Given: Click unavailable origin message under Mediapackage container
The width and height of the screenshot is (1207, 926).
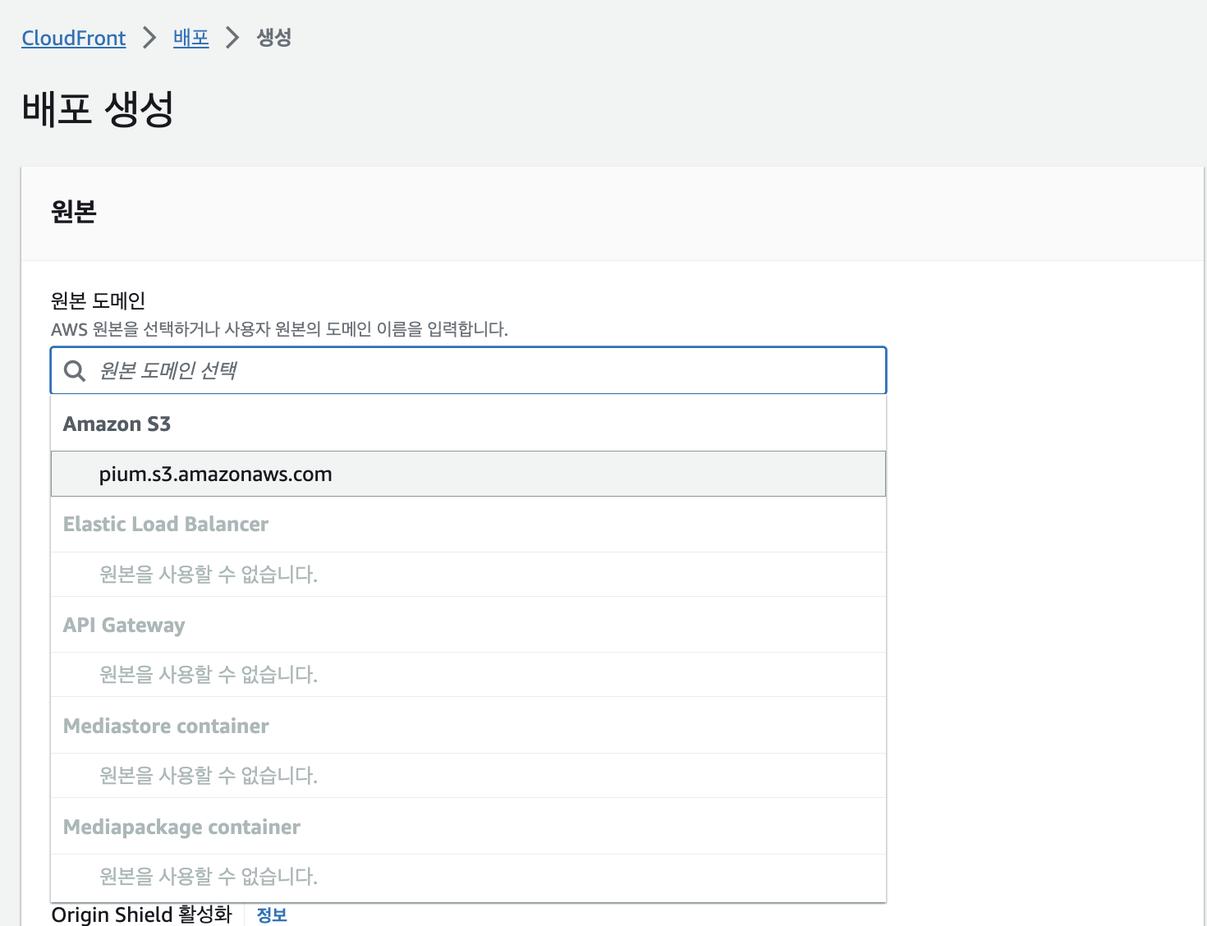Looking at the screenshot, I should 209,877.
